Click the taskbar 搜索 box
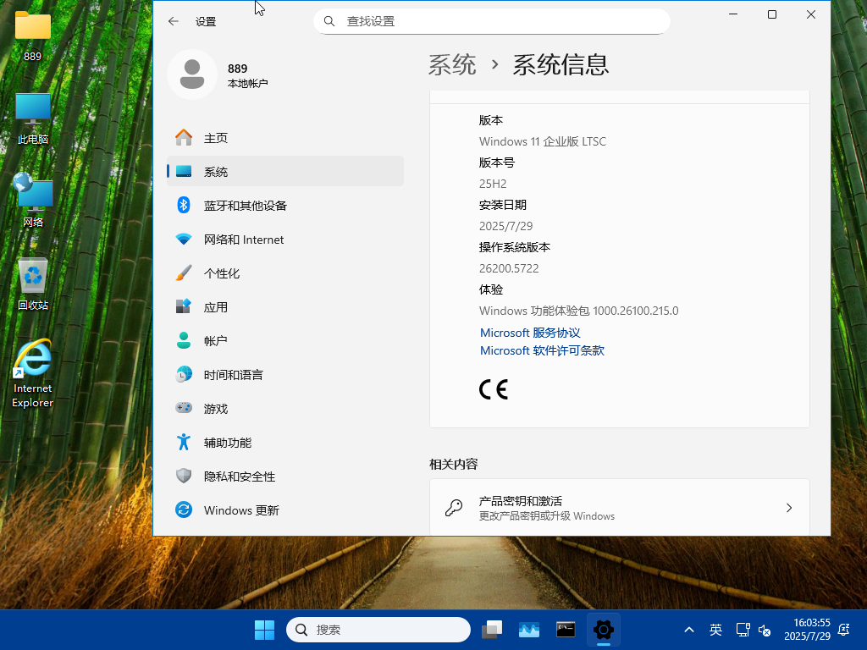This screenshot has height=650, width=867. (x=378, y=630)
